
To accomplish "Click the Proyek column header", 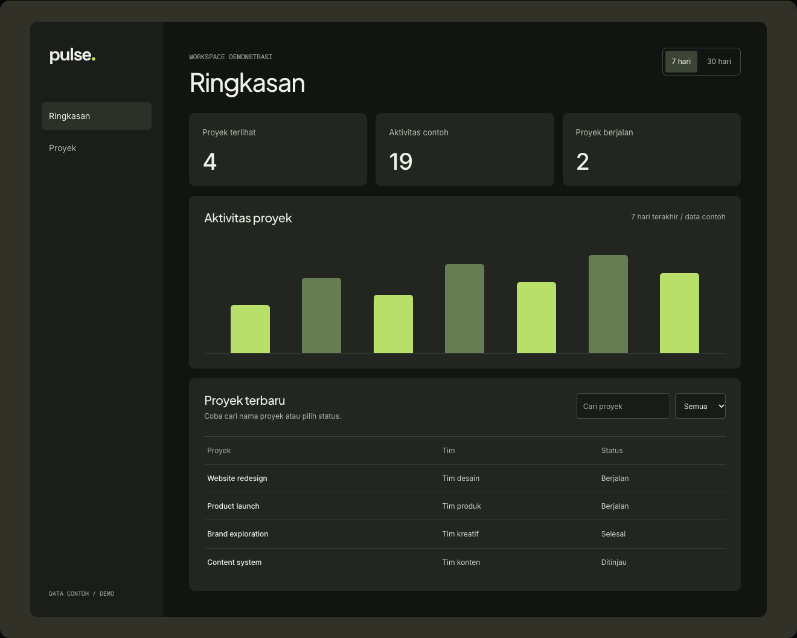I will coord(219,451).
